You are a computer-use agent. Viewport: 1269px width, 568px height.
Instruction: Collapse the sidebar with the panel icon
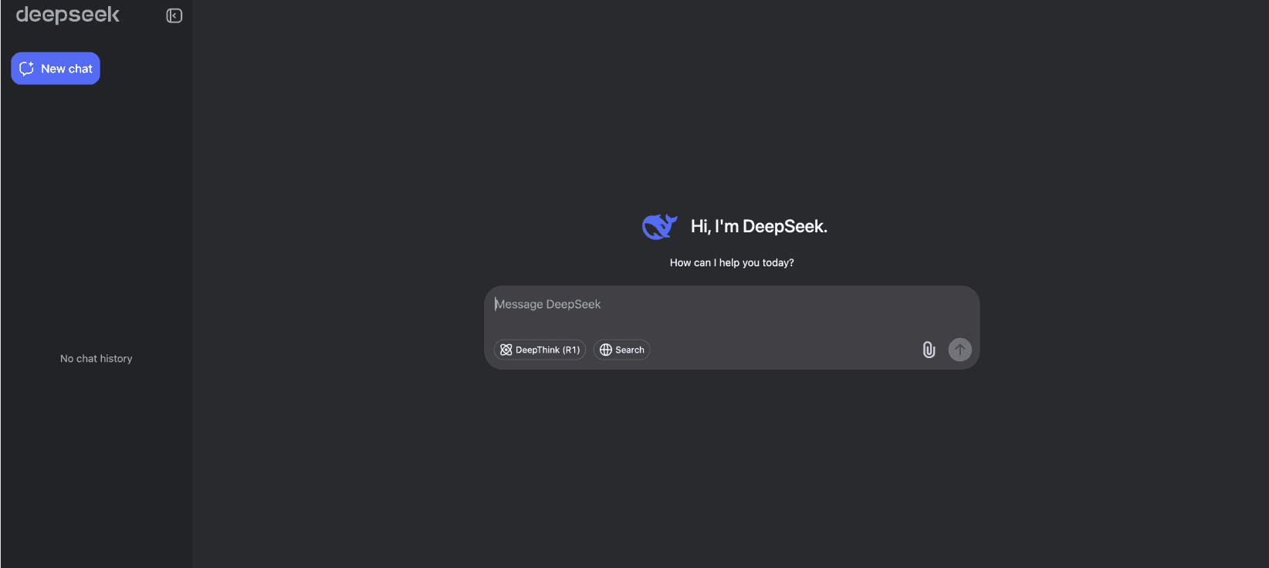[x=174, y=15]
